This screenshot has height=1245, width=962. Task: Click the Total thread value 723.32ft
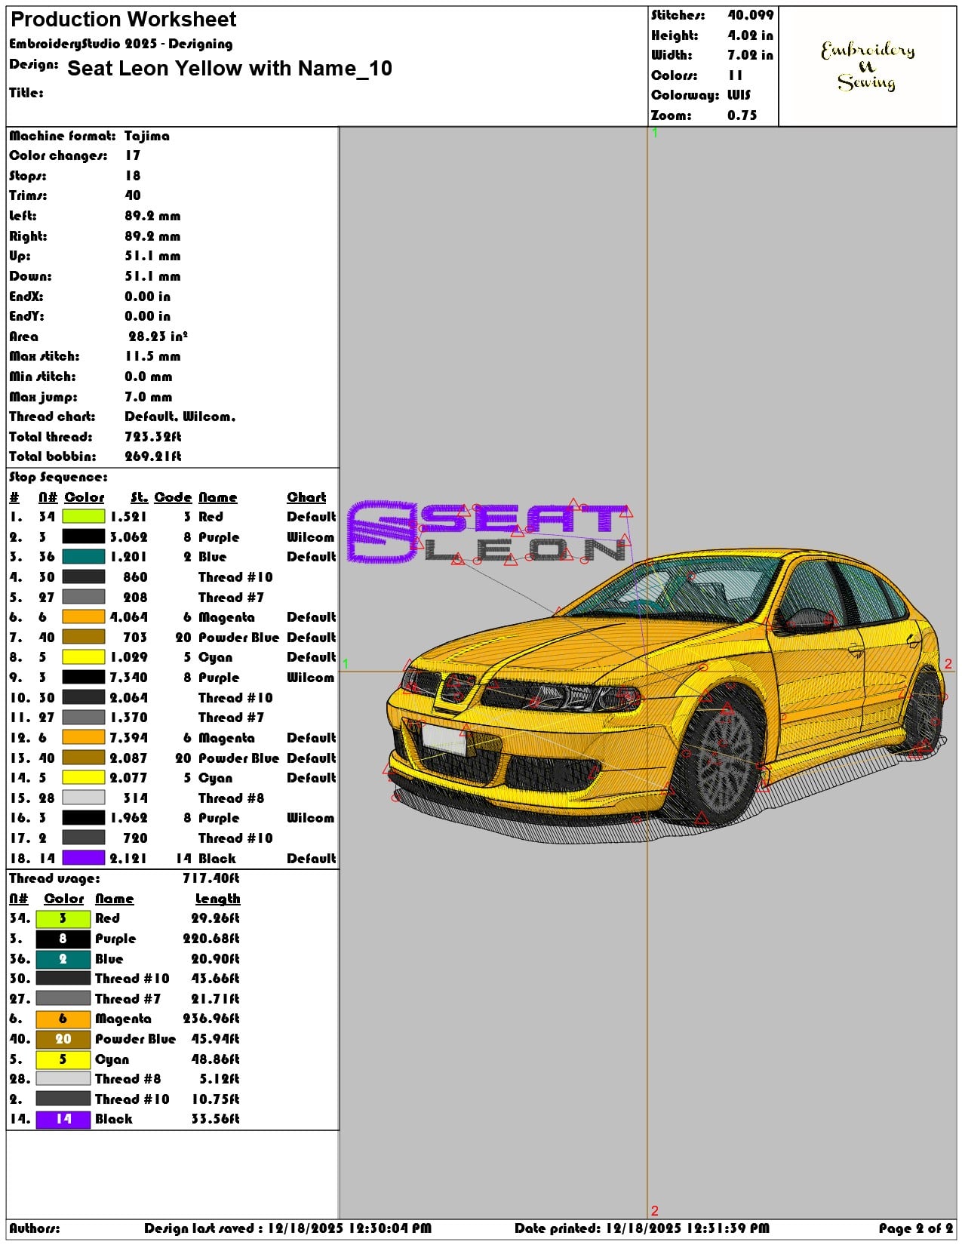[x=153, y=437]
